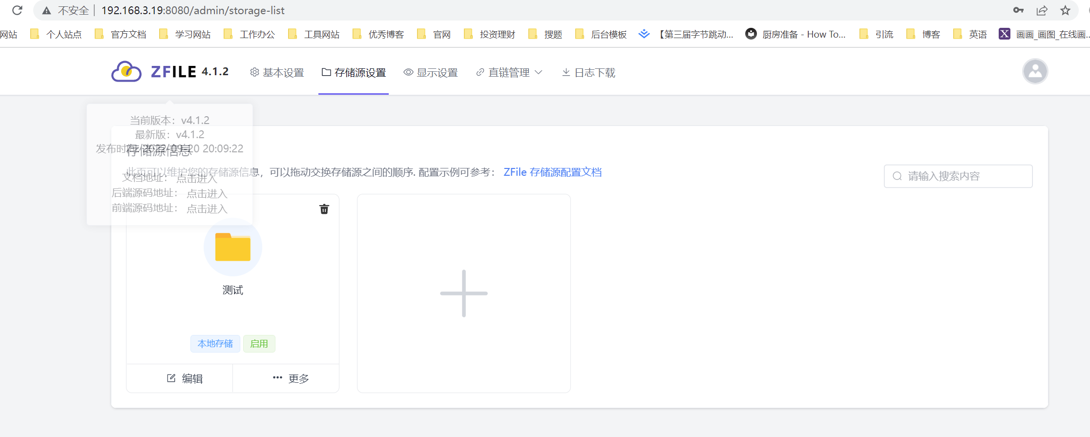Open the 个人站点 bookmark folder
This screenshot has height=437, width=1090.
(x=56, y=34)
